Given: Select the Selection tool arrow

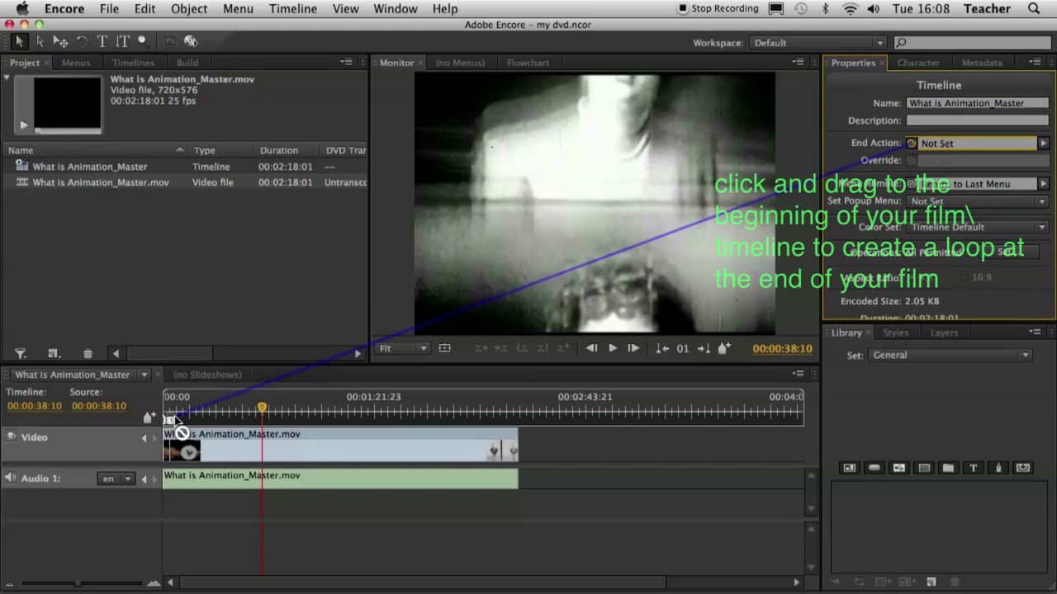Looking at the screenshot, I should pos(19,41).
